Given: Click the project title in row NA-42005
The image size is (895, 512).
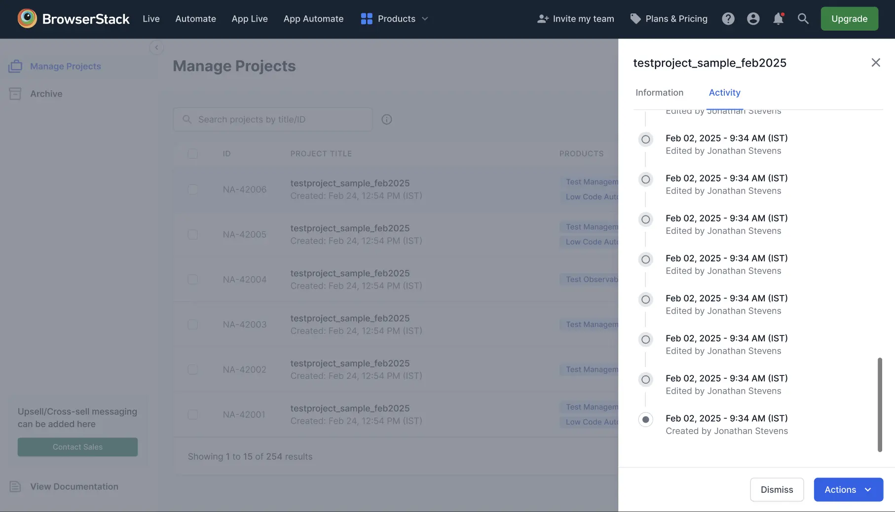Looking at the screenshot, I should point(350,228).
